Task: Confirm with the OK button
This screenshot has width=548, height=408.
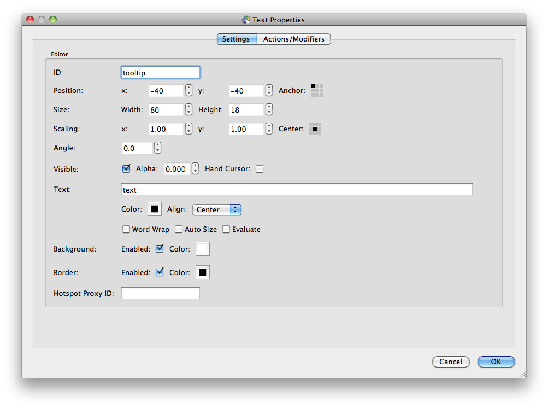Action: [496, 362]
